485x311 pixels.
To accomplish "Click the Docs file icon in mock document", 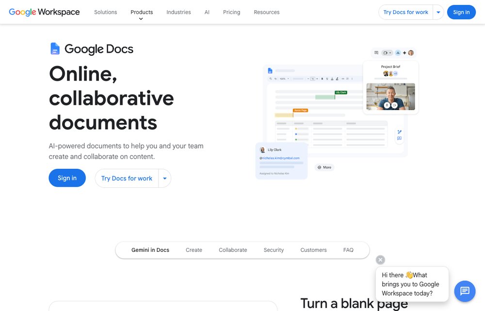I will (x=270, y=70).
